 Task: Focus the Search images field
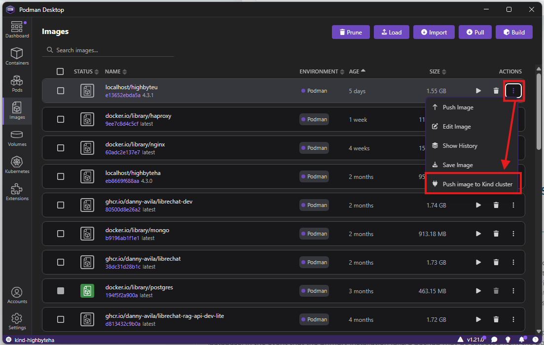[x=111, y=50]
